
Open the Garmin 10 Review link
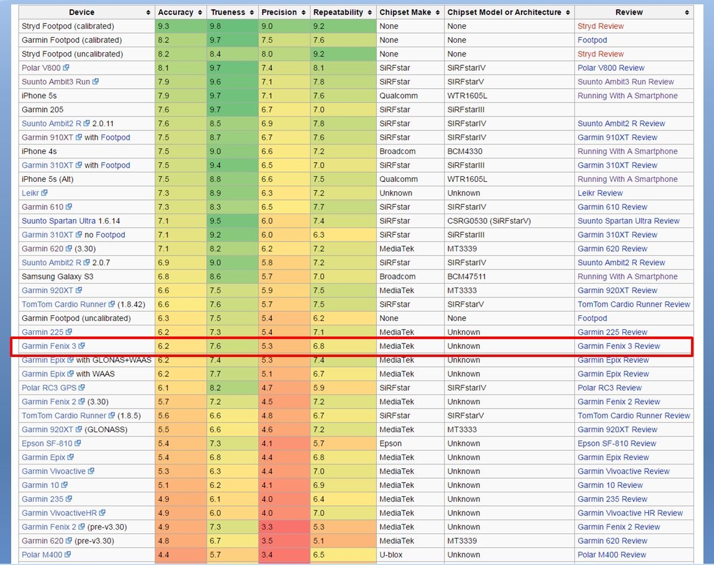tap(610, 486)
